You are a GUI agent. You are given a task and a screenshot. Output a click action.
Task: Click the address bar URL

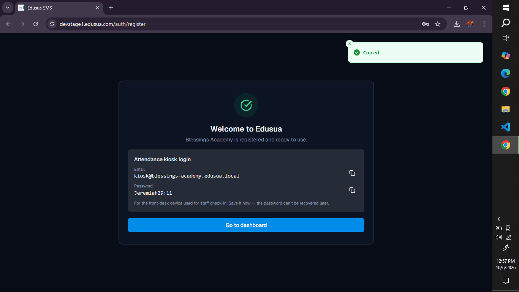(103, 24)
